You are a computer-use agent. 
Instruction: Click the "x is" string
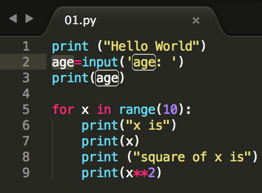148,125
